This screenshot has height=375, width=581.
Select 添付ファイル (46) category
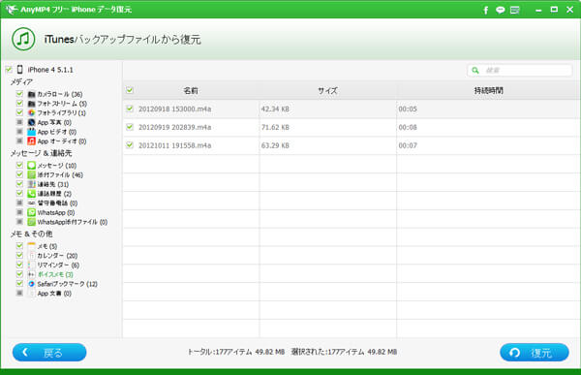click(60, 174)
